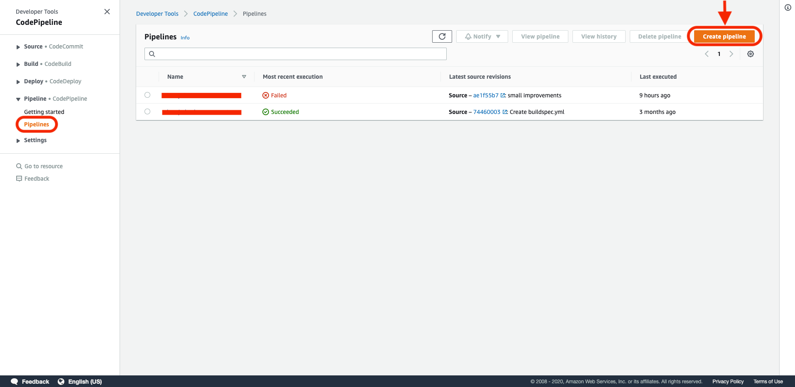Click the previous page arrow

click(707, 53)
